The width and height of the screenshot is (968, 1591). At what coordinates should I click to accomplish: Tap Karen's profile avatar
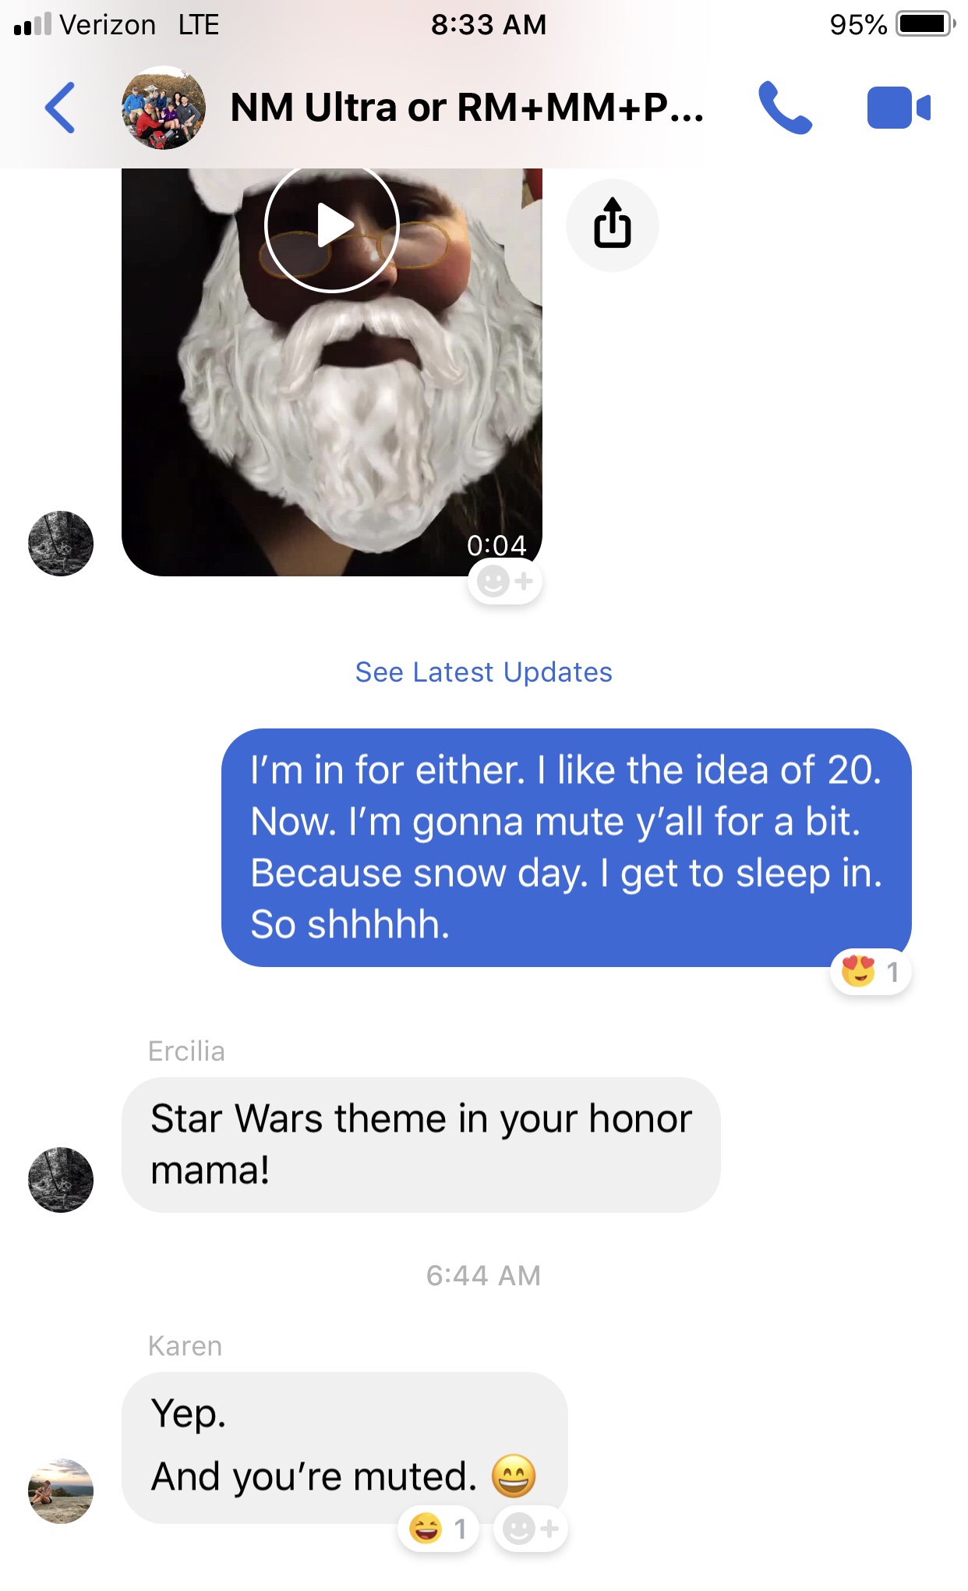click(61, 1490)
